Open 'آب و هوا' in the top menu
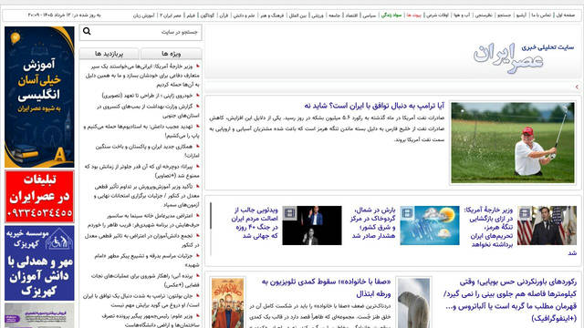Image resolution: width=584 pixels, height=328 pixels. pyautogui.click(x=462, y=15)
